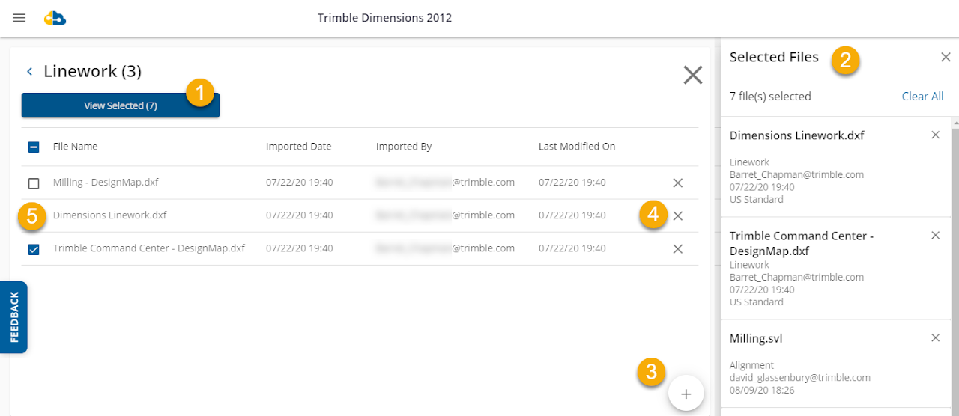Open the Feedback side tab
Image resolution: width=959 pixels, height=416 pixels.
click(x=13, y=316)
